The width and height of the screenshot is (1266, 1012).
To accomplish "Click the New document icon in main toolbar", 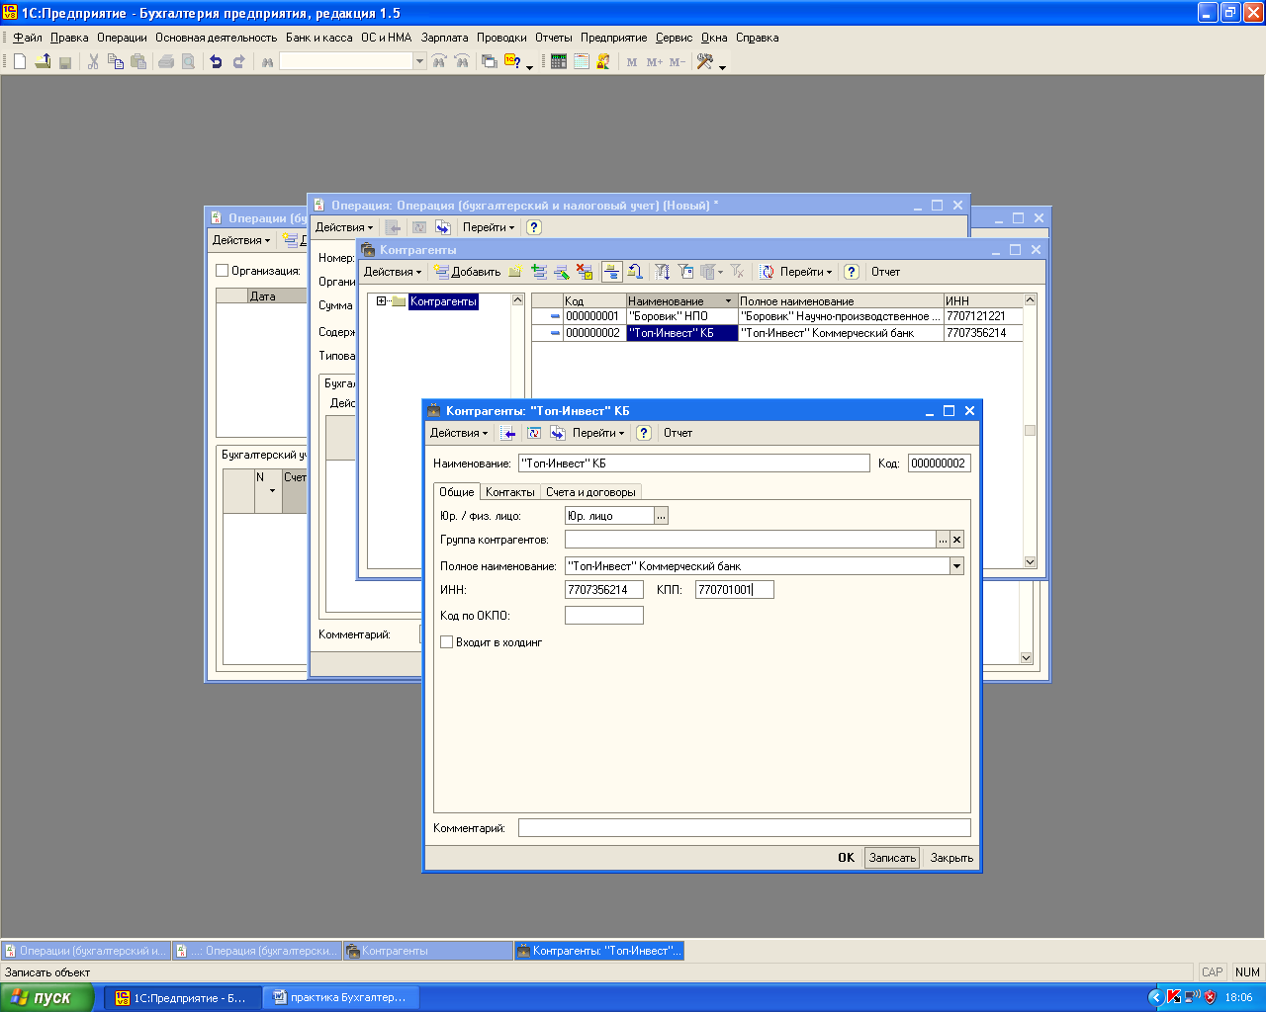I will [x=20, y=61].
